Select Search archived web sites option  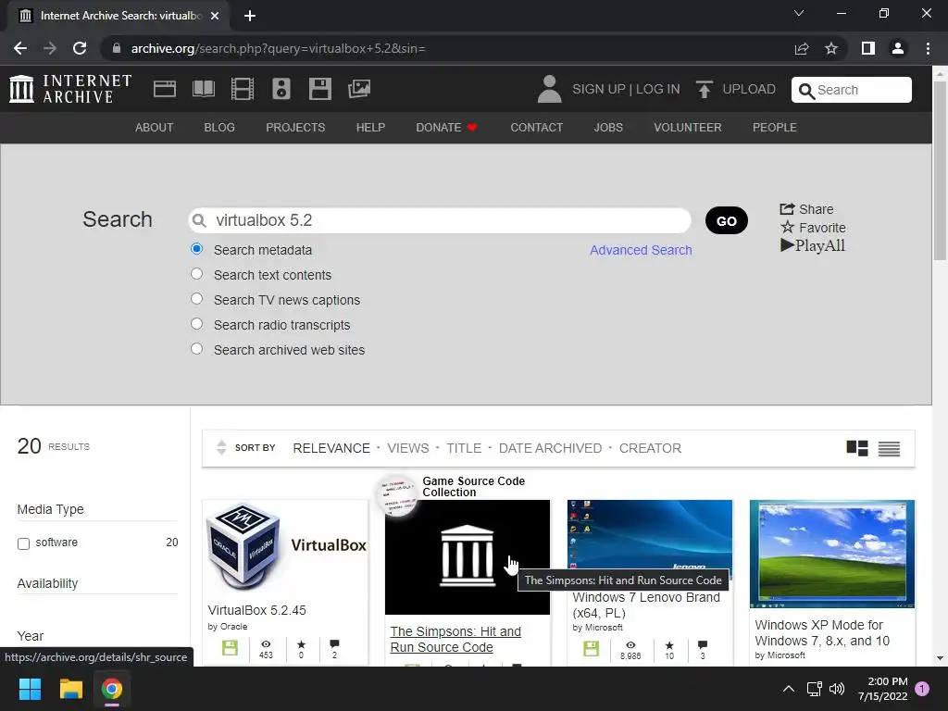(196, 349)
